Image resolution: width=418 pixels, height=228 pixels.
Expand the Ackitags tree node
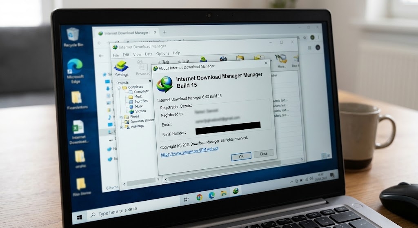122,127
